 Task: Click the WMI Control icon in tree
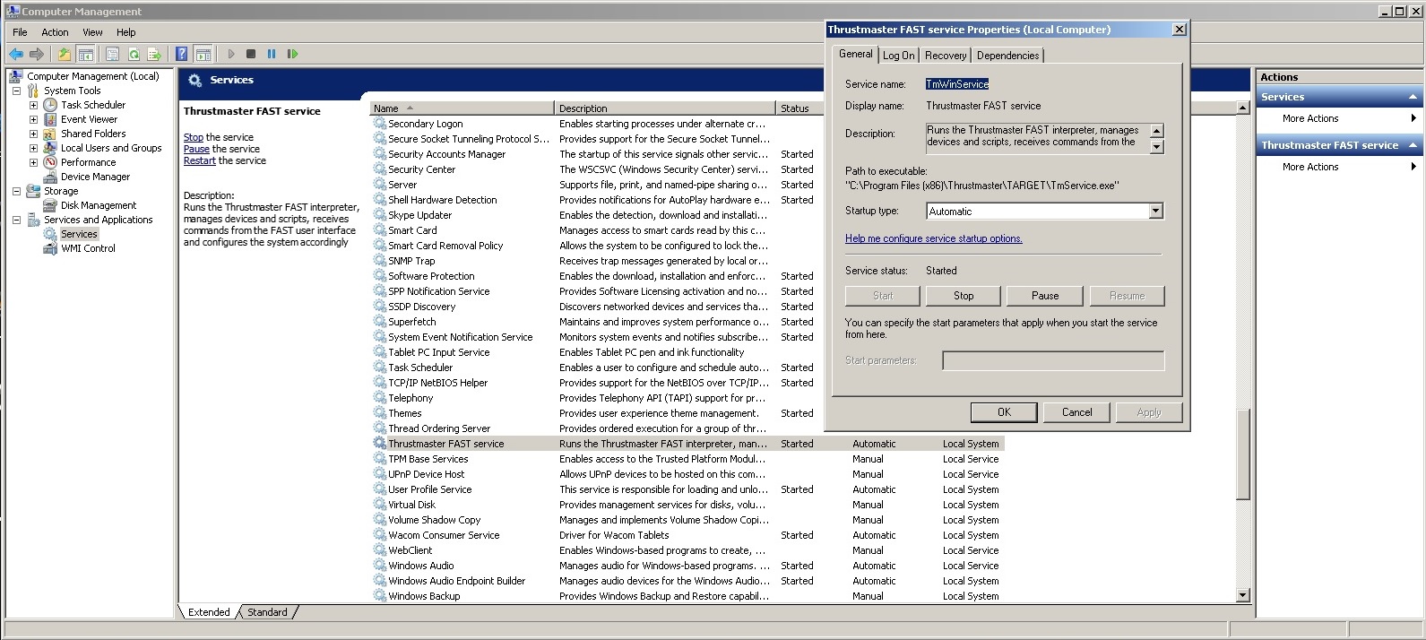(50, 248)
